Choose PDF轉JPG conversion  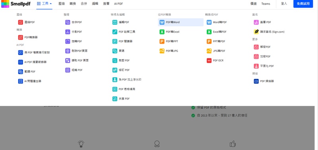click(x=169, y=51)
